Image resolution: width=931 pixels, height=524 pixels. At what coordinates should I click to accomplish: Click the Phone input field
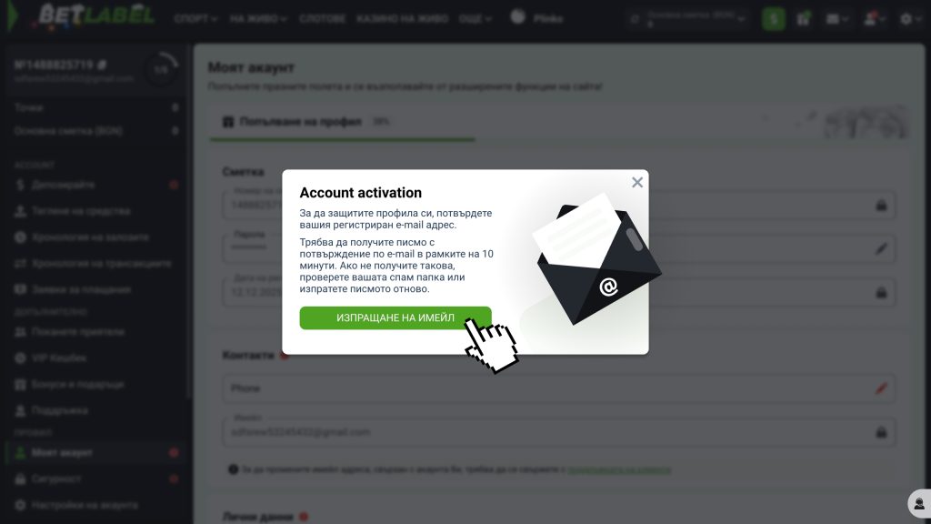tap(546, 388)
